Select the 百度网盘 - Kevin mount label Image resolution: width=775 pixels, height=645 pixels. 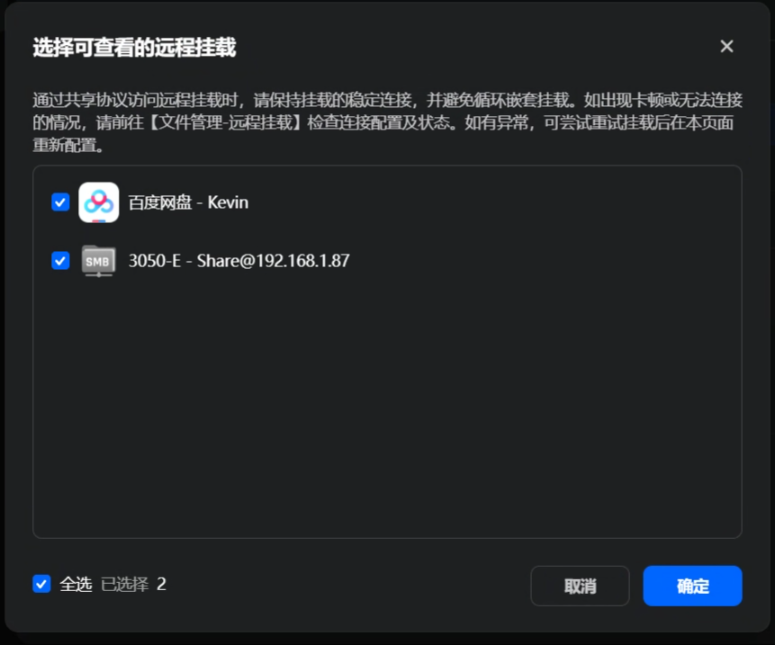188,202
